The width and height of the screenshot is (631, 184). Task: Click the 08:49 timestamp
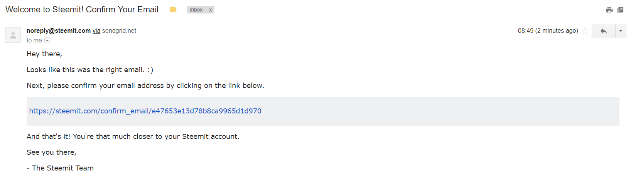[x=548, y=31]
